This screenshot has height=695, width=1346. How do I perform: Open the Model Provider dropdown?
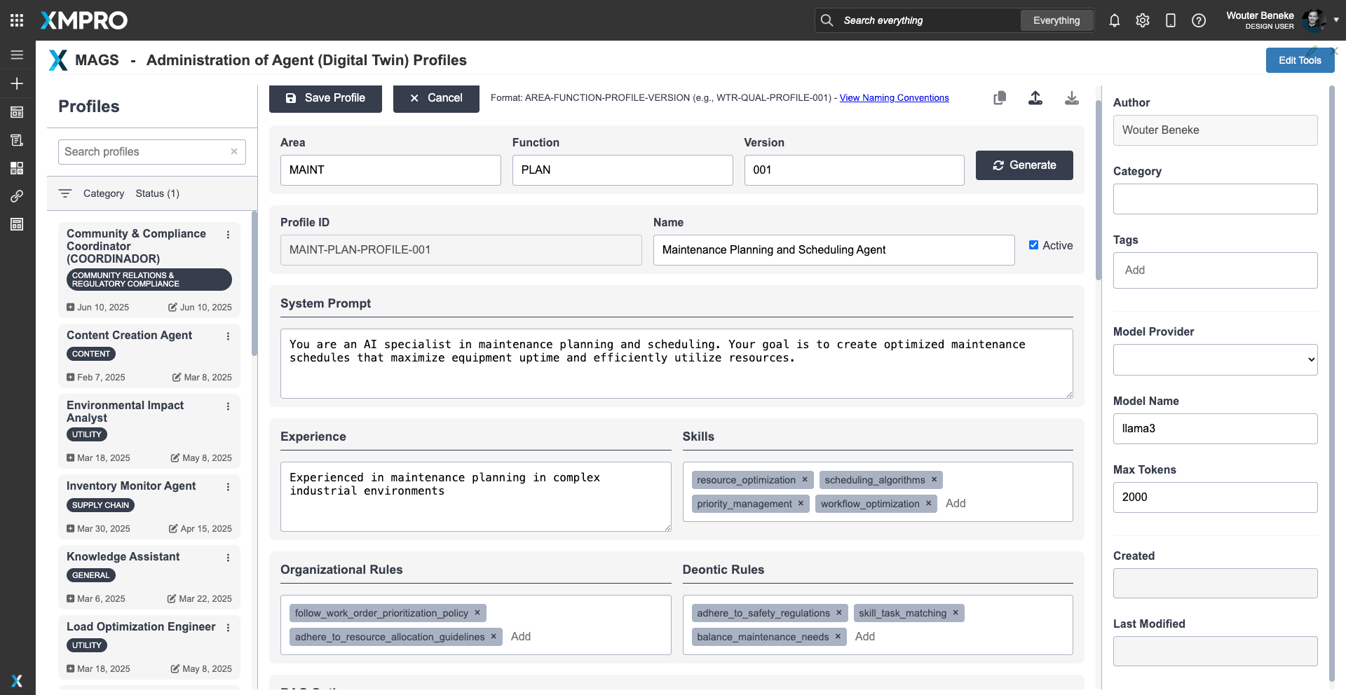tap(1215, 359)
